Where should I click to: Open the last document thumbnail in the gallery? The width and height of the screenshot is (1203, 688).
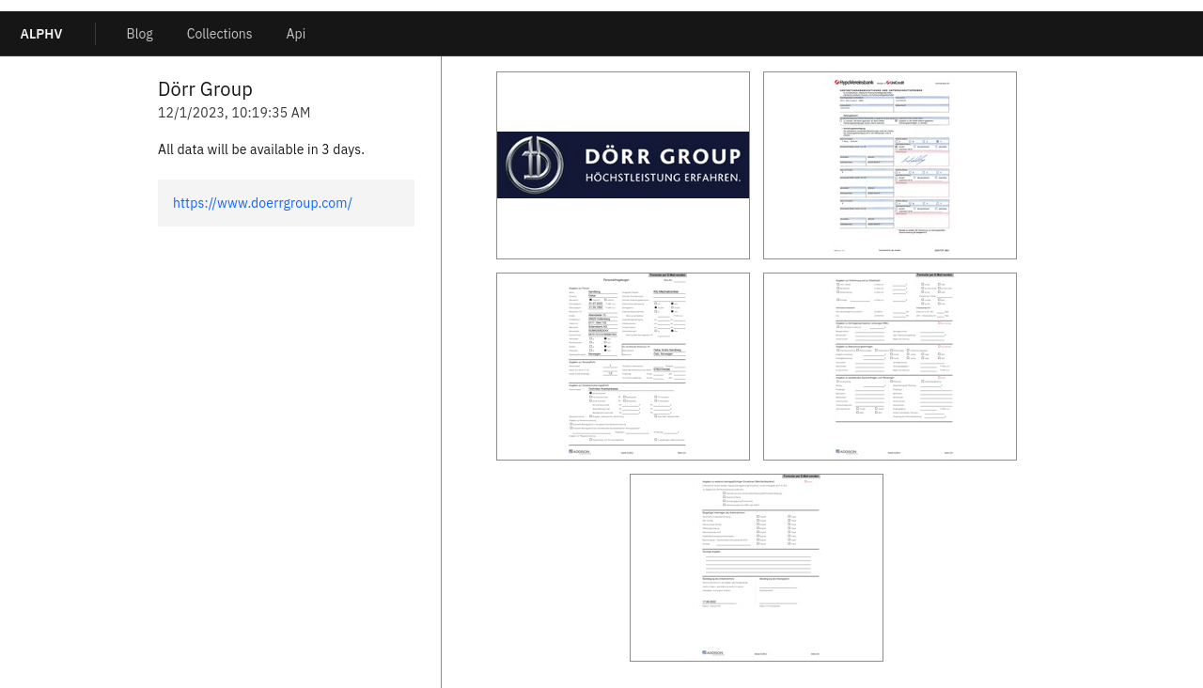point(756,568)
